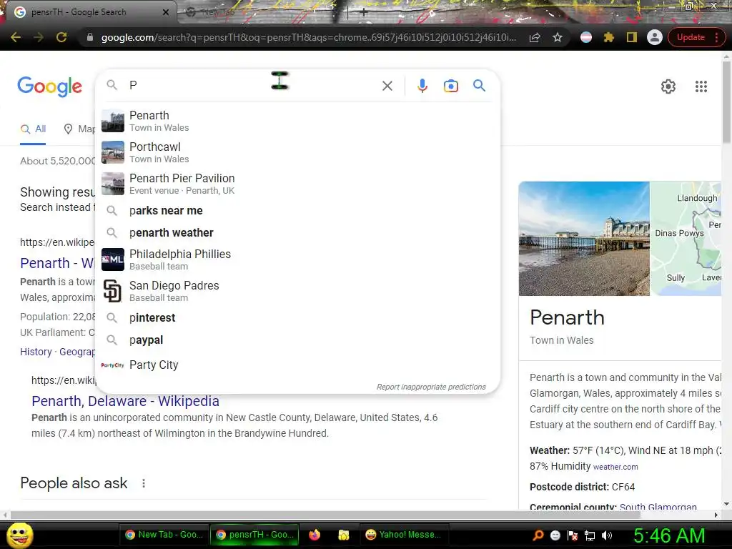This screenshot has height=549, width=732.
Task: Click the browser forward arrow
Action: (x=39, y=37)
